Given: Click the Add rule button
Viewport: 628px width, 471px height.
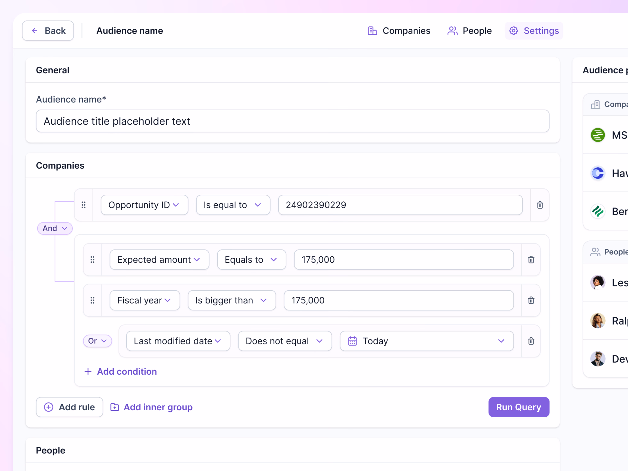Looking at the screenshot, I should 69,407.
